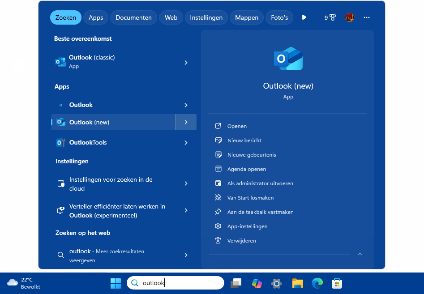The width and height of the screenshot is (424, 294).
Task: Click the web search magnifier icon
Action: pos(61,255)
